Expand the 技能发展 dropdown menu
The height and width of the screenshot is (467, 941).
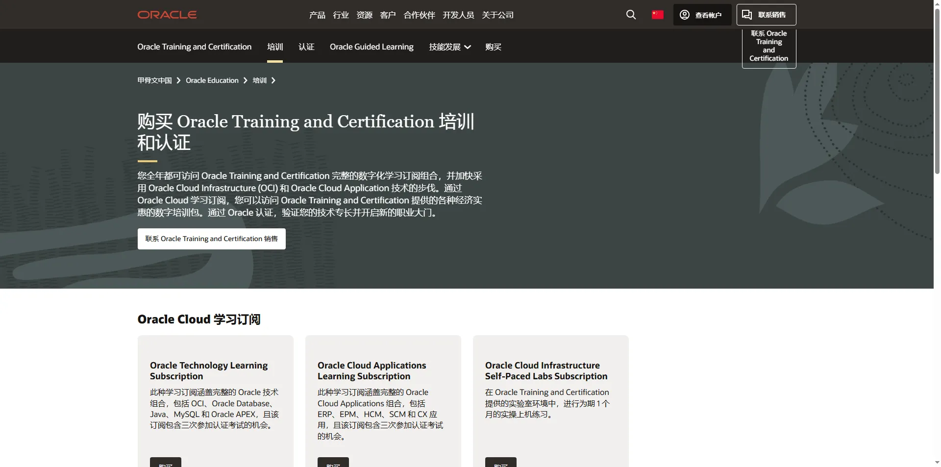[x=449, y=47]
